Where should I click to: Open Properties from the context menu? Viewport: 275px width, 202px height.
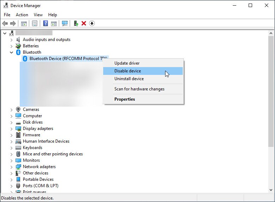tap(125, 99)
